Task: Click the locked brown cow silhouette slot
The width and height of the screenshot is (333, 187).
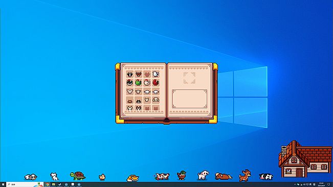Action: (147, 74)
